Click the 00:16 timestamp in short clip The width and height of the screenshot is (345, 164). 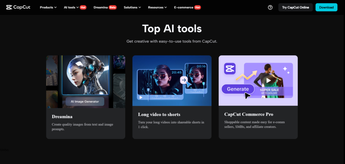(201, 66)
